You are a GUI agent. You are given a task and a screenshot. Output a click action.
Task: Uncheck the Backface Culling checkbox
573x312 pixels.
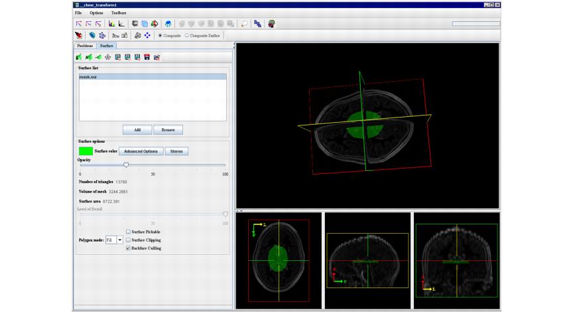tap(128, 248)
